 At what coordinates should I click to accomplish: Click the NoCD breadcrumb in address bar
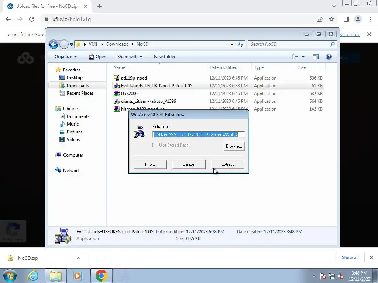pos(142,44)
